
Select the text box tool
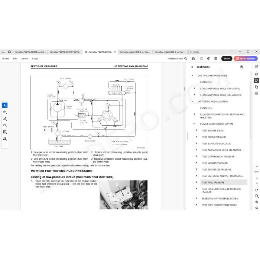click(x=5, y=132)
